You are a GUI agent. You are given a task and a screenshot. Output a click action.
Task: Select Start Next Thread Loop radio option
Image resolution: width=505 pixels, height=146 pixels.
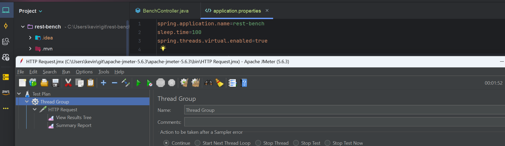pos(197,143)
